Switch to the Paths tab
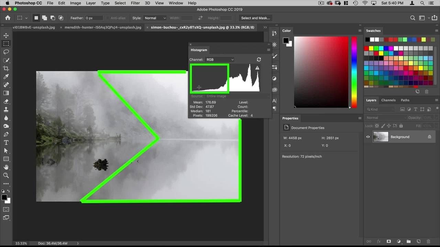This screenshot has width=440, height=247. tap(405, 100)
